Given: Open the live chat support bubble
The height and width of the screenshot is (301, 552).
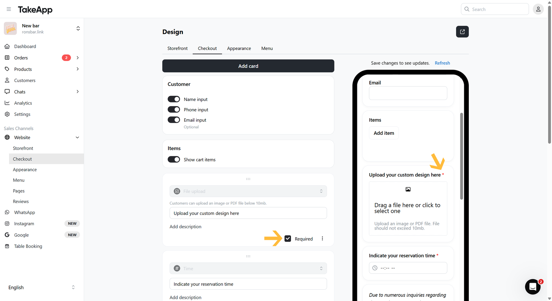Looking at the screenshot, I should pos(533,287).
